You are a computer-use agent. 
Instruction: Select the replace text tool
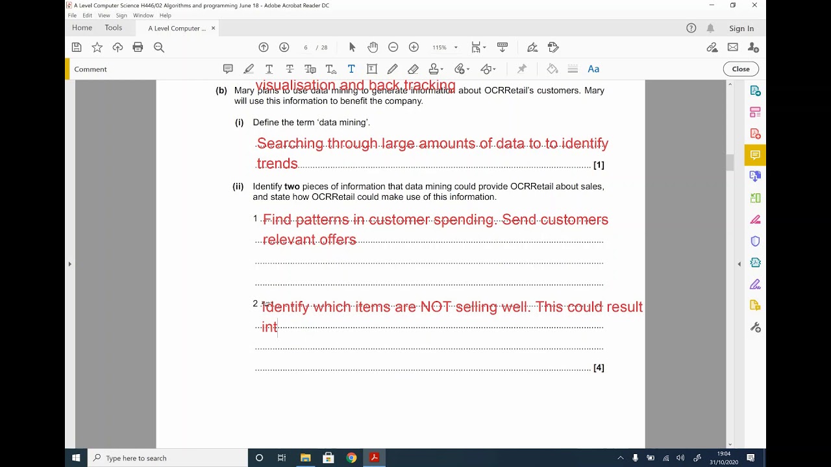click(x=310, y=69)
